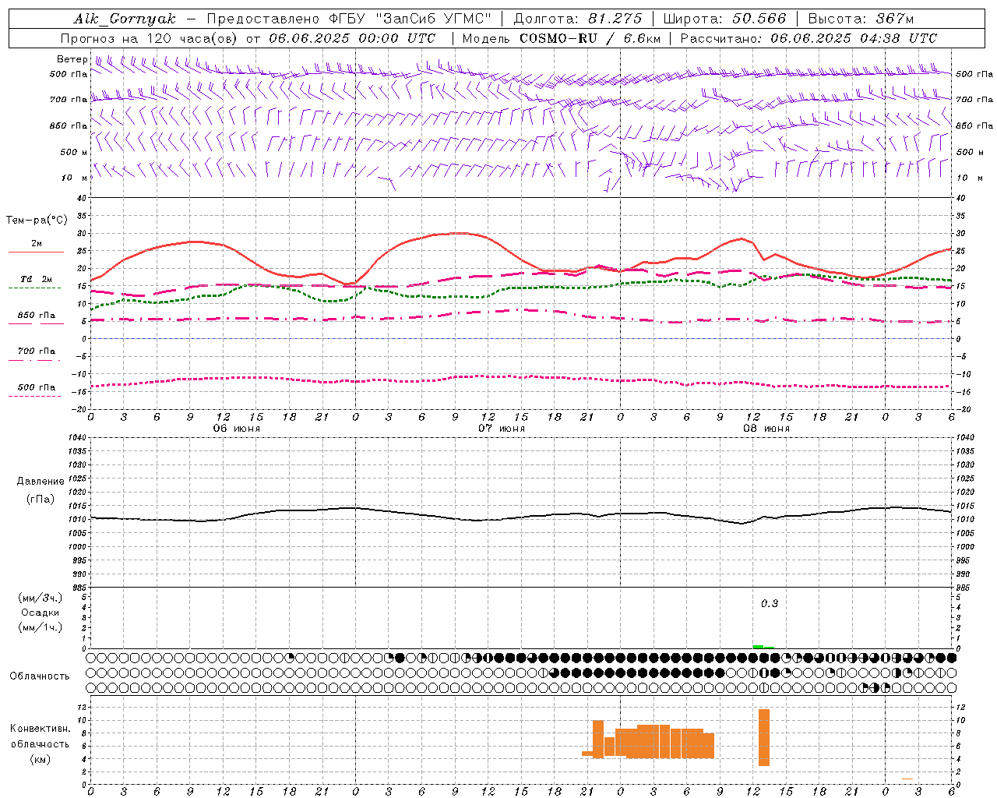This screenshot has width=997, height=798.
Task: Click the 06 июня date label
Action: click(237, 429)
